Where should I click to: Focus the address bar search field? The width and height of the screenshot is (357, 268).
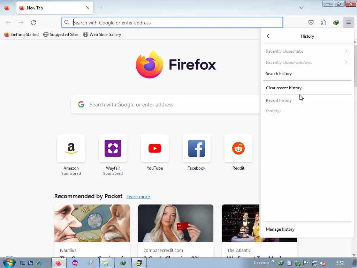click(x=172, y=23)
